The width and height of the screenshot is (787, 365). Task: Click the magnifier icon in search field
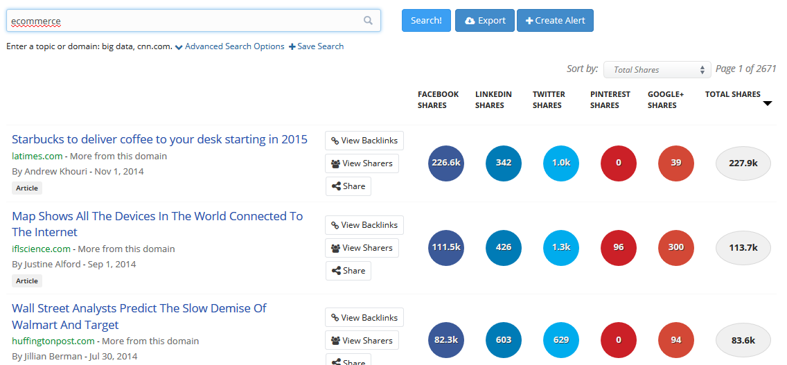[368, 21]
